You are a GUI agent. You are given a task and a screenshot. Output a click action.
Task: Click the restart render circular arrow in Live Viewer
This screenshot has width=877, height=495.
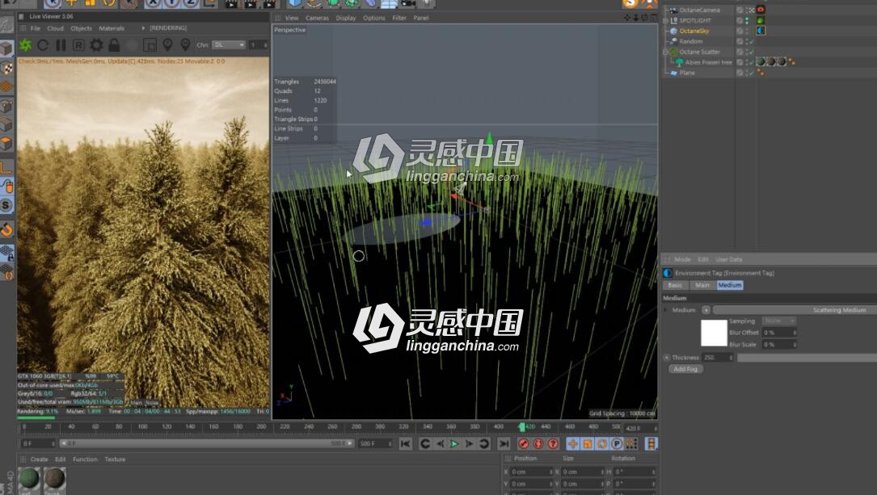[43, 45]
